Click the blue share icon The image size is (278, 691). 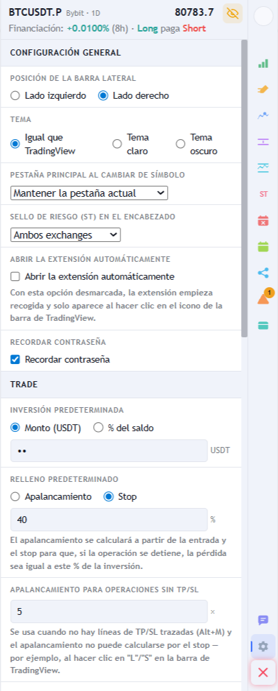coord(263,273)
